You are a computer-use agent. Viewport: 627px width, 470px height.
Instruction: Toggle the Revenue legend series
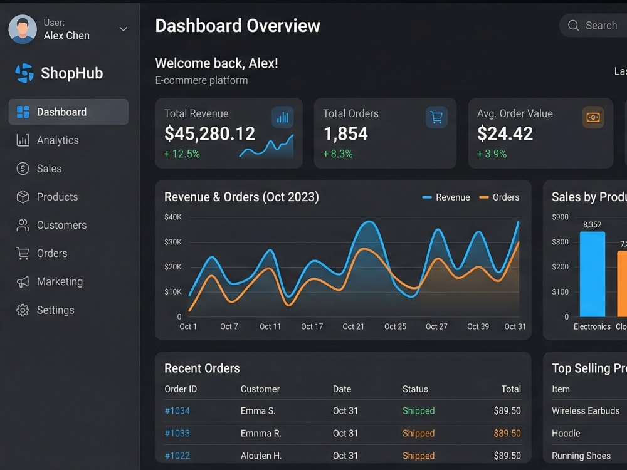(x=446, y=197)
